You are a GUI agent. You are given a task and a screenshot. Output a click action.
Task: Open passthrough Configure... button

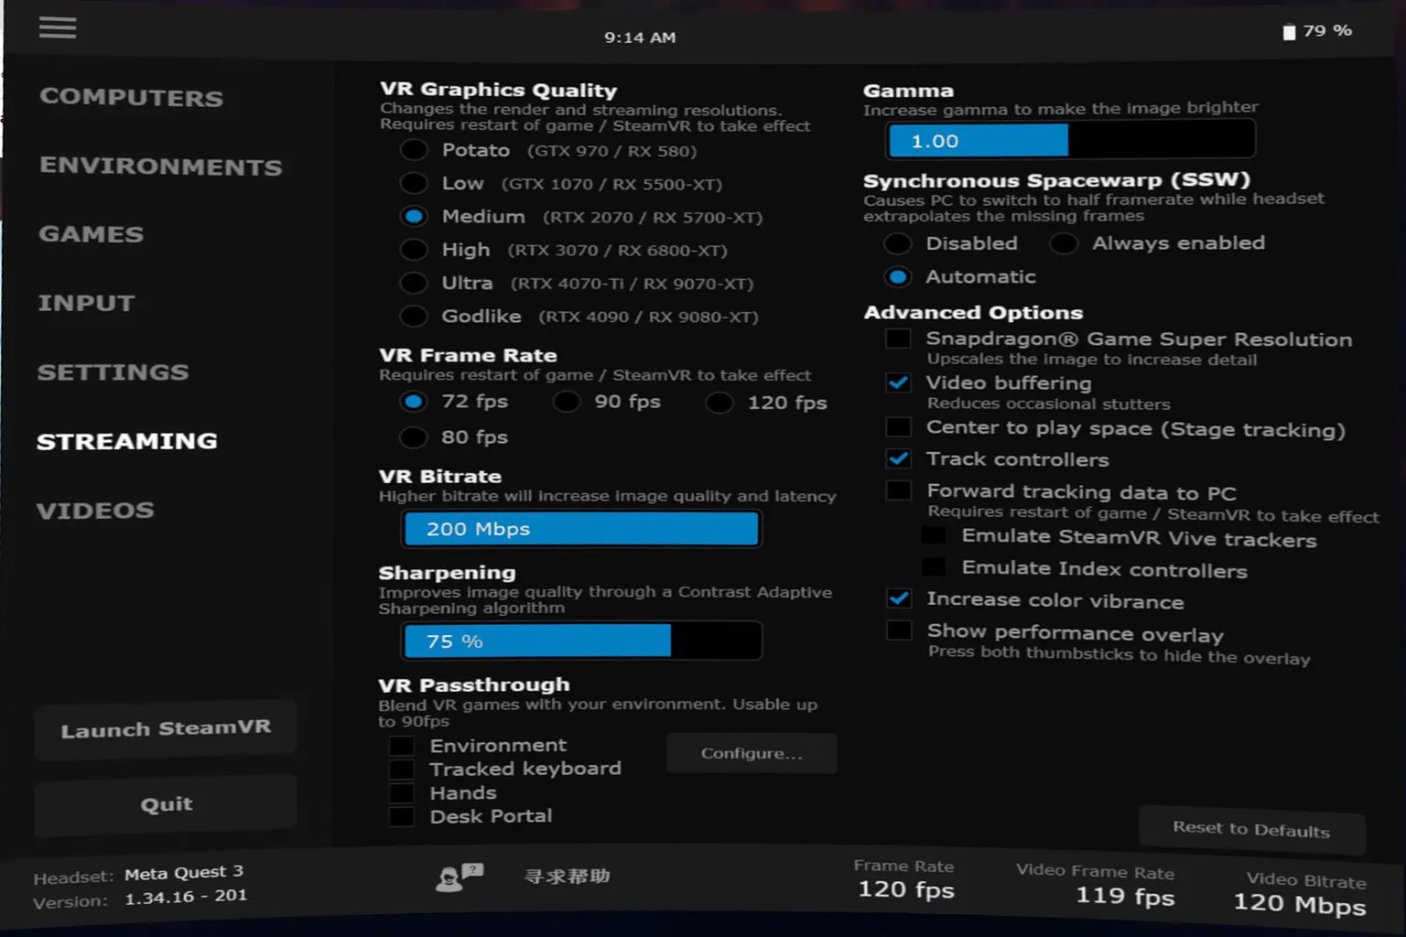pos(752,753)
